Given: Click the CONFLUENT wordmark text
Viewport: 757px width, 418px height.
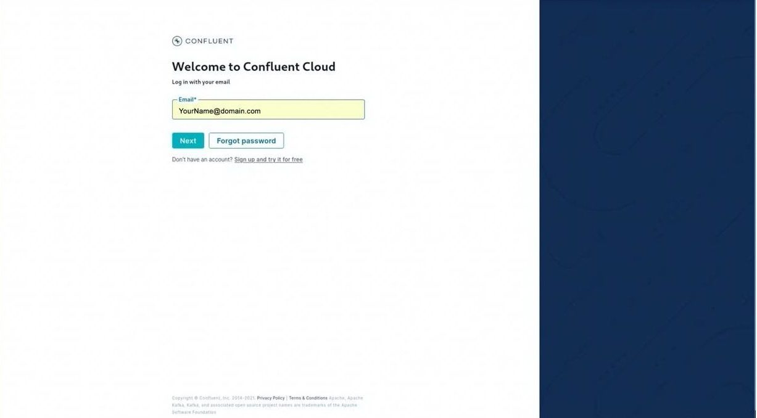Looking at the screenshot, I should click(x=209, y=41).
